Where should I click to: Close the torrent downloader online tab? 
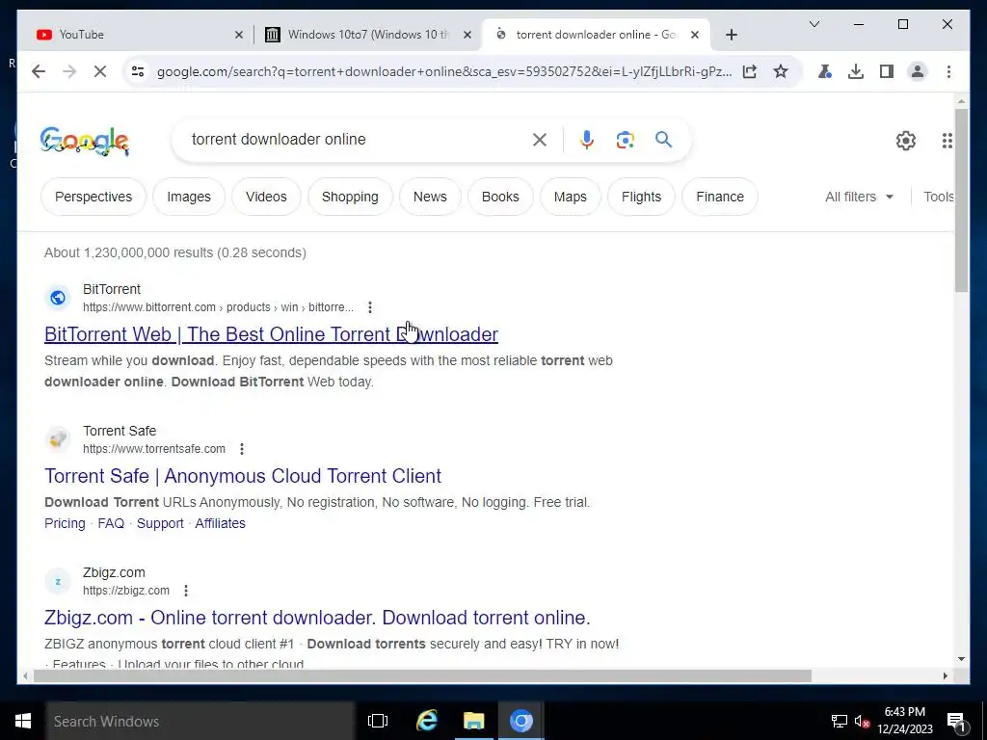pos(694,35)
